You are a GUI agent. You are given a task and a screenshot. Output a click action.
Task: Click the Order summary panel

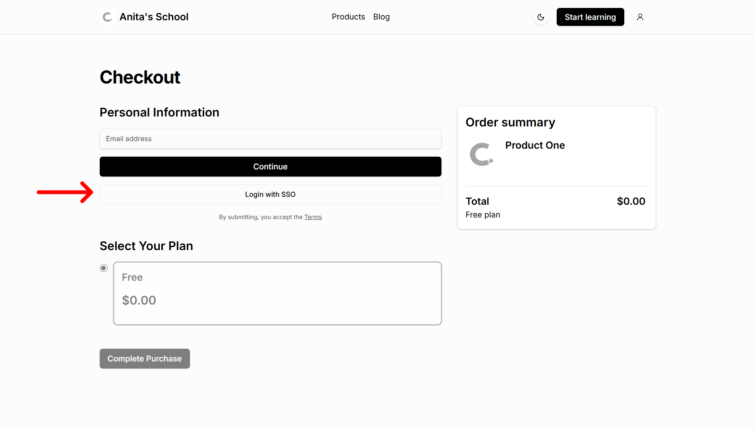(x=556, y=167)
